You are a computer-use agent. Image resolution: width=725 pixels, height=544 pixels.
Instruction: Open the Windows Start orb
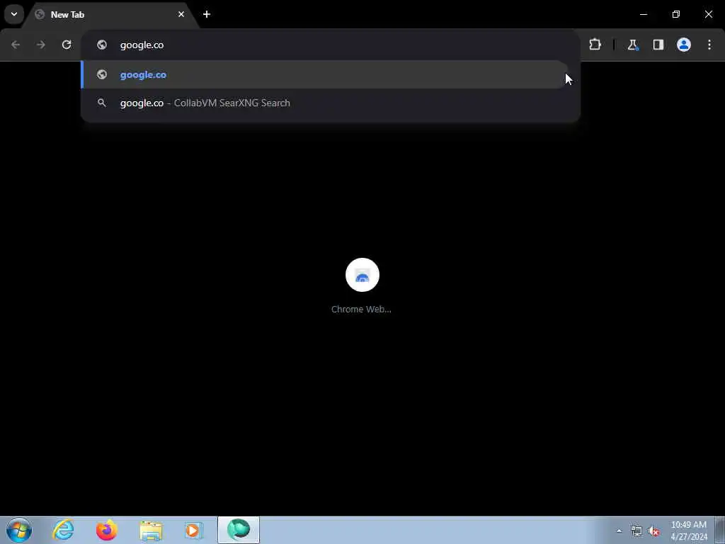point(19,530)
